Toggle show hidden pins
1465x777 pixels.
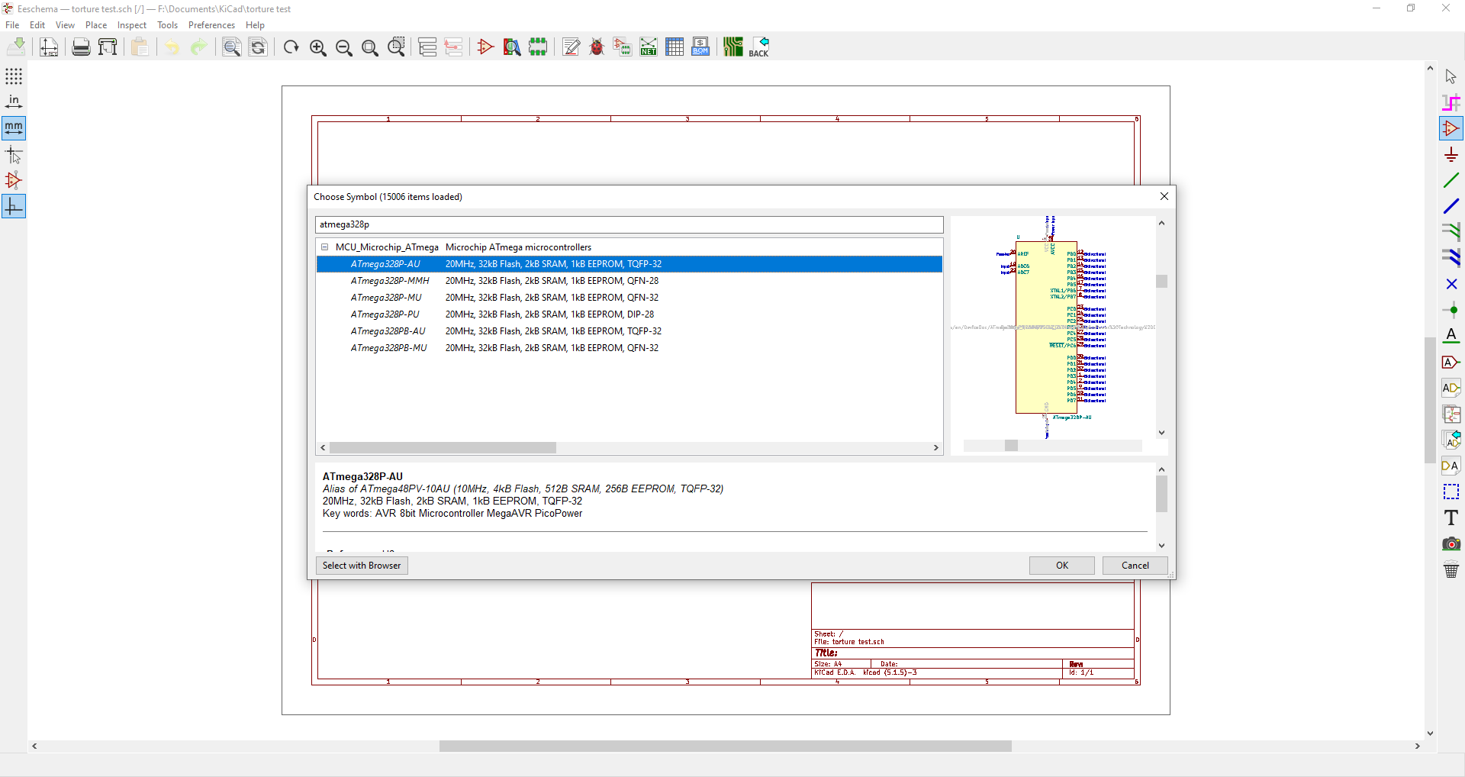click(x=14, y=181)
